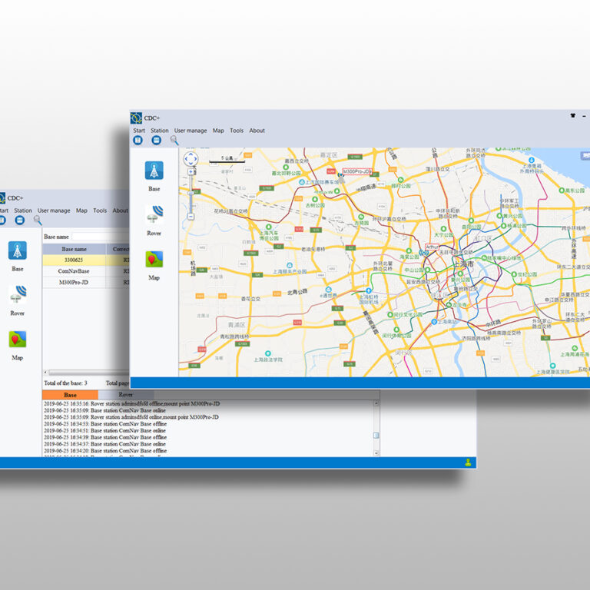Select base row ComNavBase
The image size is (590, 590).
(x=86, y=271)
